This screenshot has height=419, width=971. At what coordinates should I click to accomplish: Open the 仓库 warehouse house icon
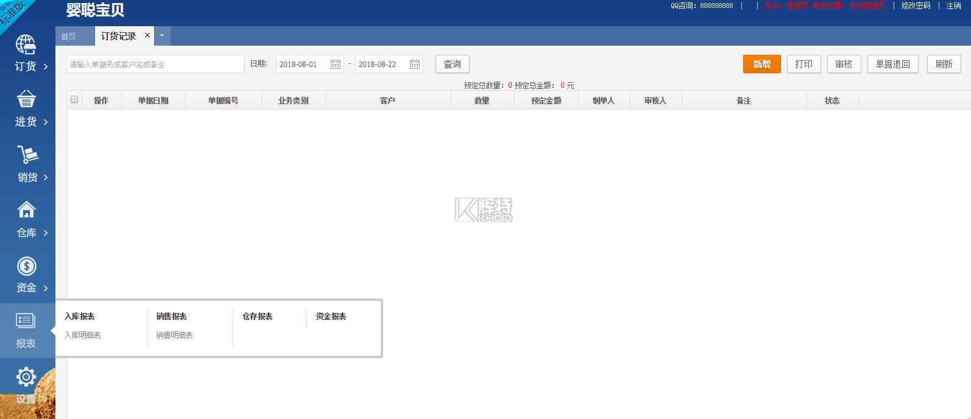[26, 210]
